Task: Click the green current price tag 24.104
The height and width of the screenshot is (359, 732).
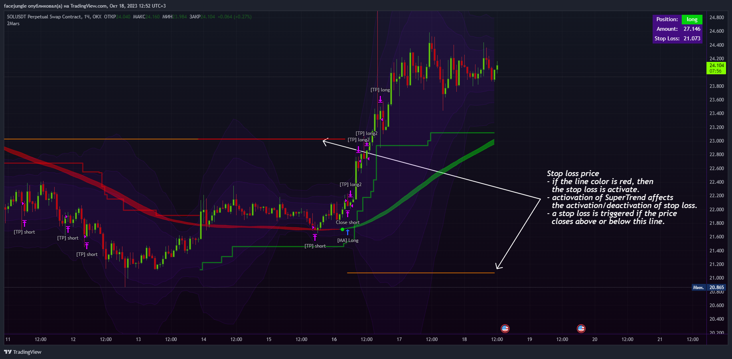Action: (x=716, y=65)
